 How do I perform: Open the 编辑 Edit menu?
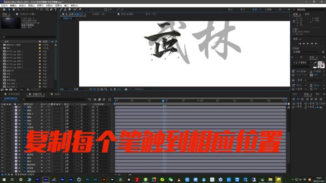coord(13,5)
